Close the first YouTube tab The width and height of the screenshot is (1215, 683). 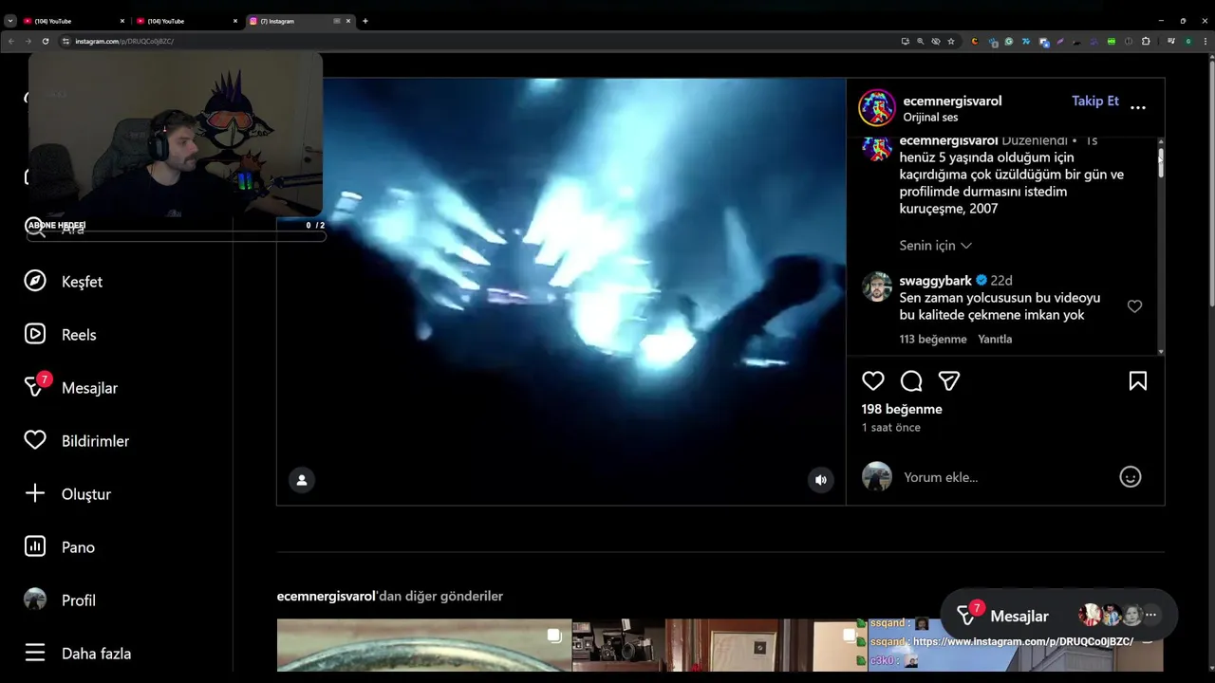coord(121,21)
